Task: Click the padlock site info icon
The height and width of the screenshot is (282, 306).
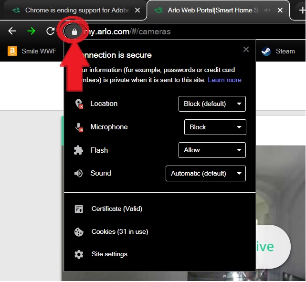Action: coord(74,31)
